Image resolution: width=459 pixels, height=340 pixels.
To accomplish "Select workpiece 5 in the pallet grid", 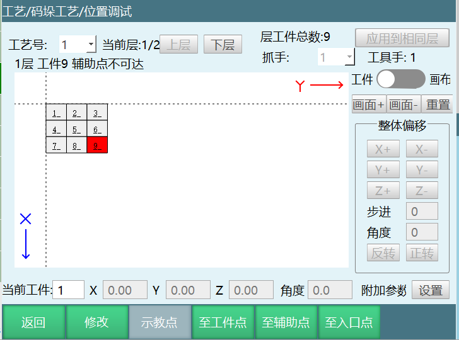I will (x=76, y=129).
